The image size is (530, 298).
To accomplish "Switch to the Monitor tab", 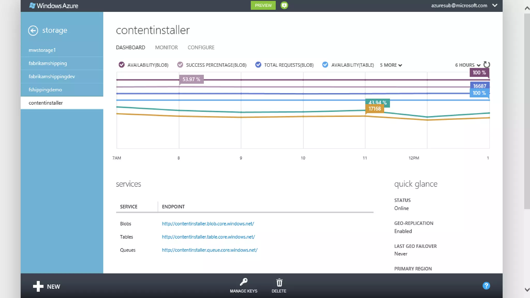I will [166, 48].
